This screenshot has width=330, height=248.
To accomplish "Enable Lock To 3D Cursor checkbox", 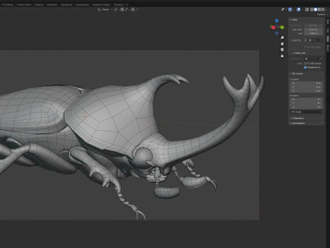I will tap(305, 63).
